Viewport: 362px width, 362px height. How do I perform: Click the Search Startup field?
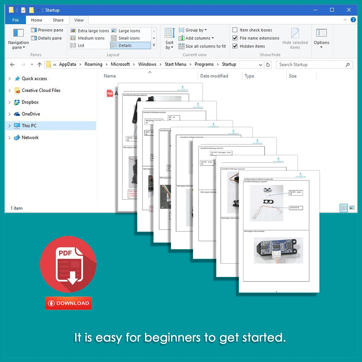click(x=311, y=65)
